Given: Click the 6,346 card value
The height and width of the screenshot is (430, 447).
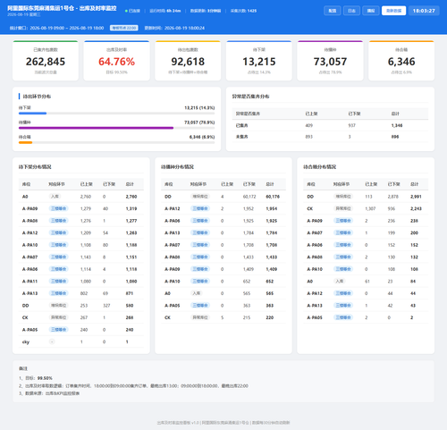Looking at the screenshot, I should [401, 62].
